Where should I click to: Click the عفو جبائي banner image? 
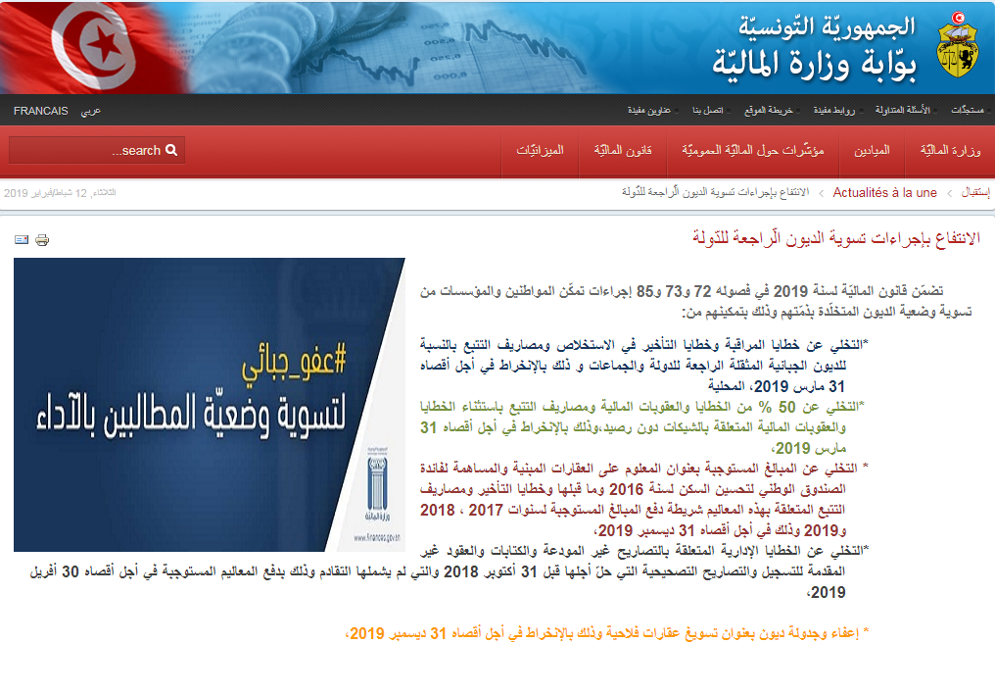pyautogui.click(x=210, y=404)
